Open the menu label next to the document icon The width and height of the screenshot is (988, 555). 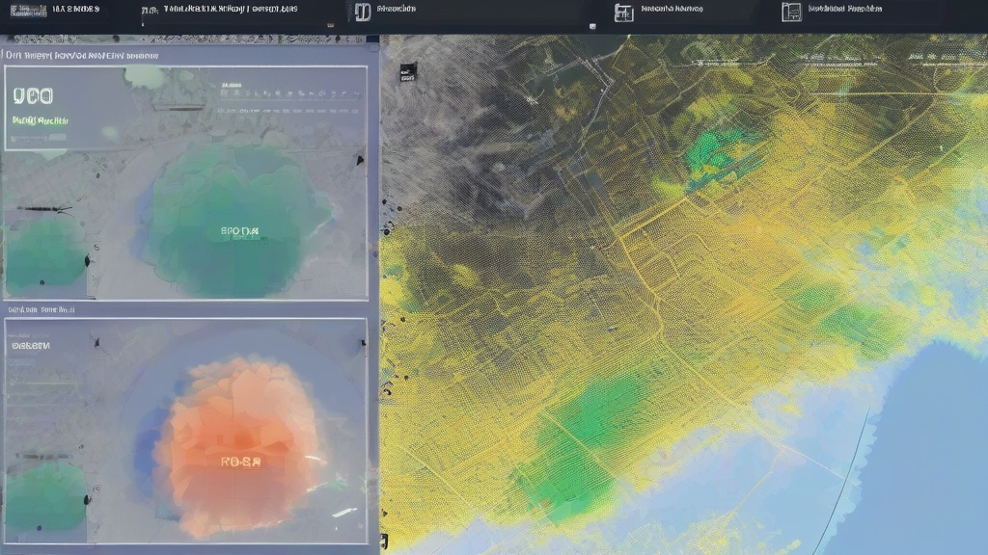tap(396, 9)
